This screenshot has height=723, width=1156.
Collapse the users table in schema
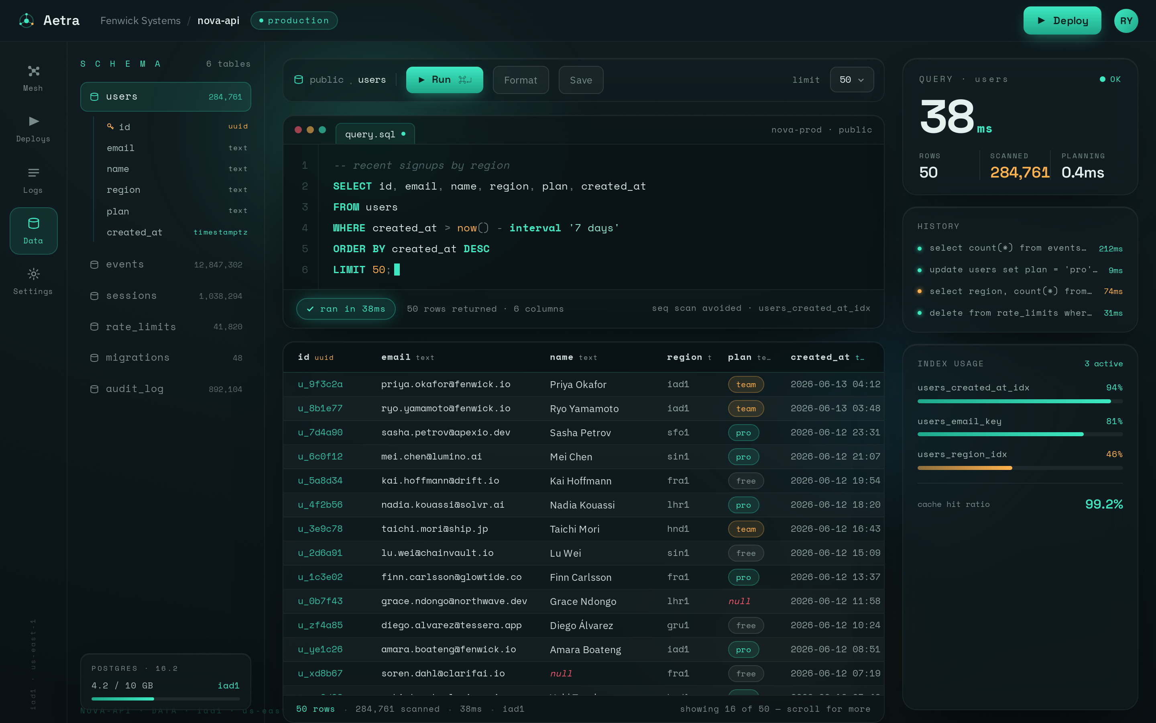coord(166,96)
